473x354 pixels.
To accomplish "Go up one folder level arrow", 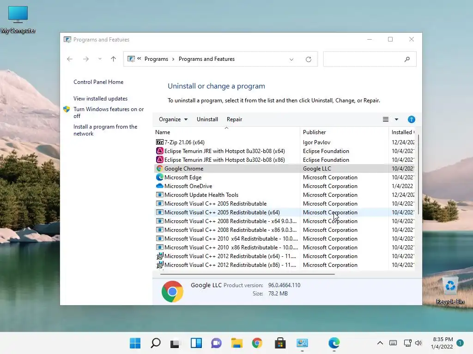I will pyautogui.click(x=114, y=59).
